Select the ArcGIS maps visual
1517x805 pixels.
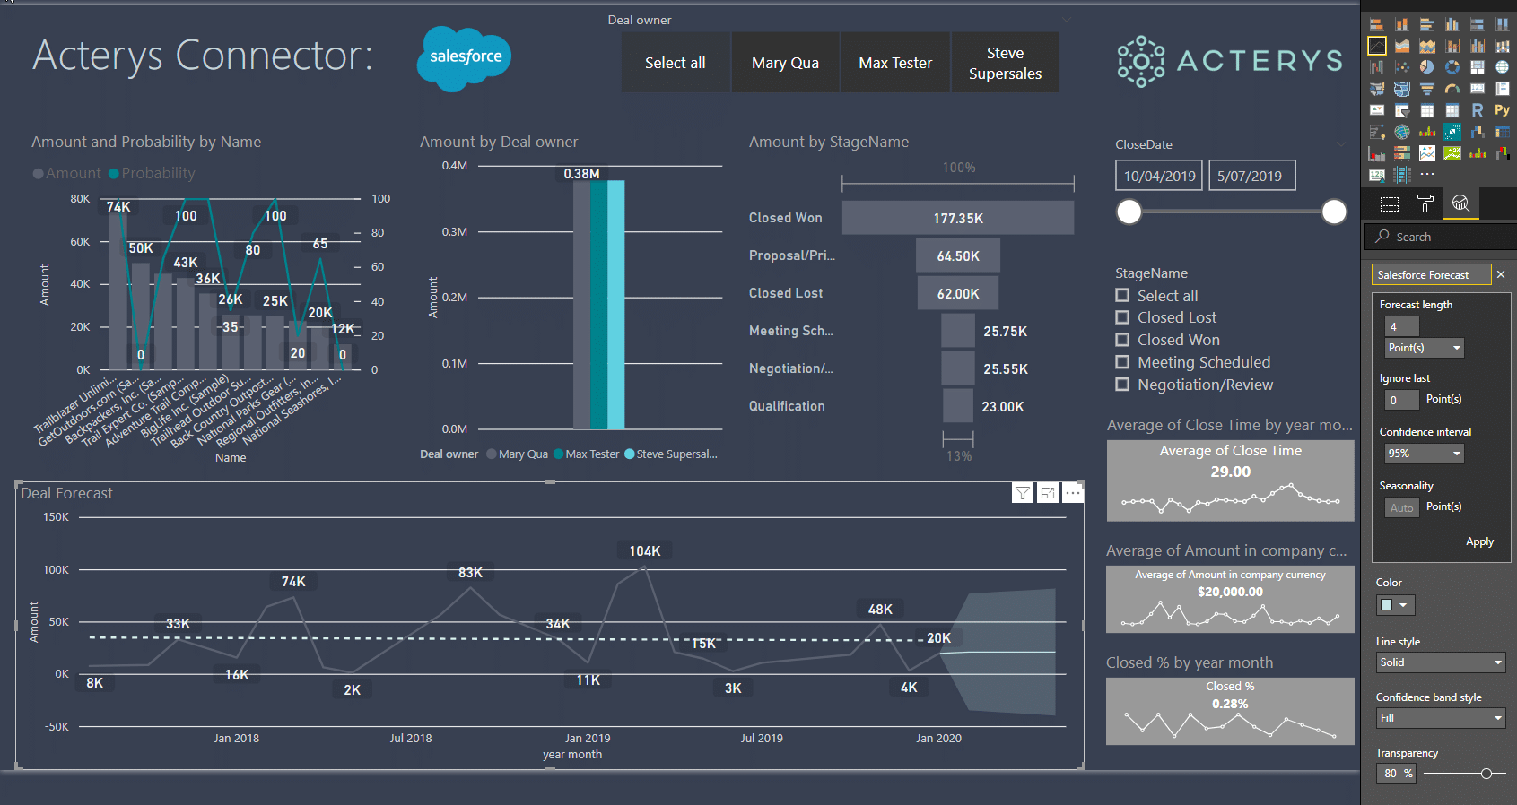tap(1402, 132)
